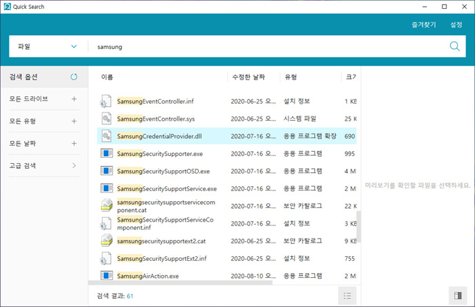This screenshot has height=307, width=475.
Task: Sort by 수정한 날짜 column header
Action: click(x=248, y=77)
